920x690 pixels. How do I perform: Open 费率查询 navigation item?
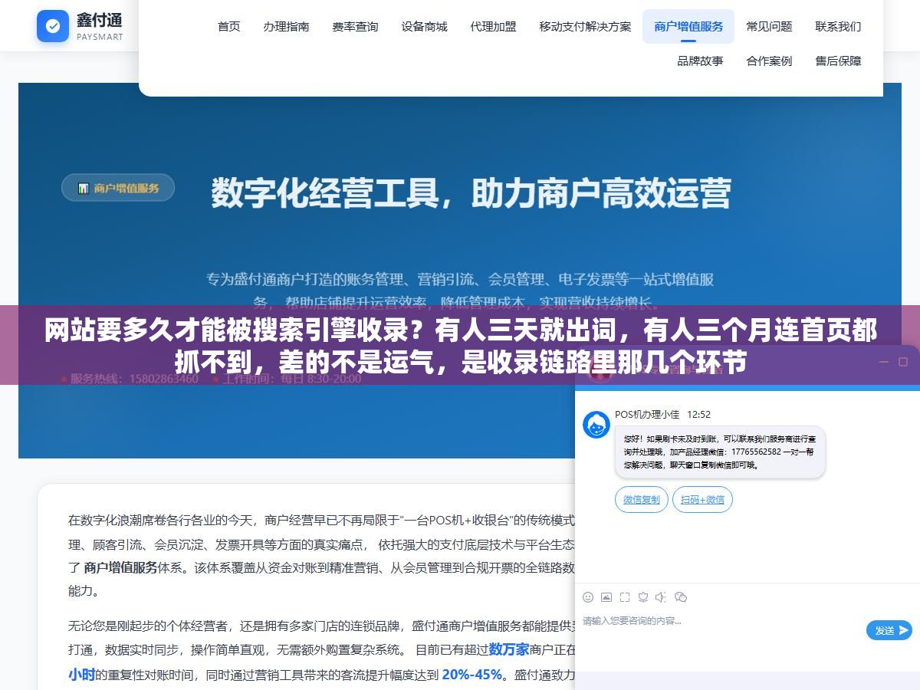(356, 27)
